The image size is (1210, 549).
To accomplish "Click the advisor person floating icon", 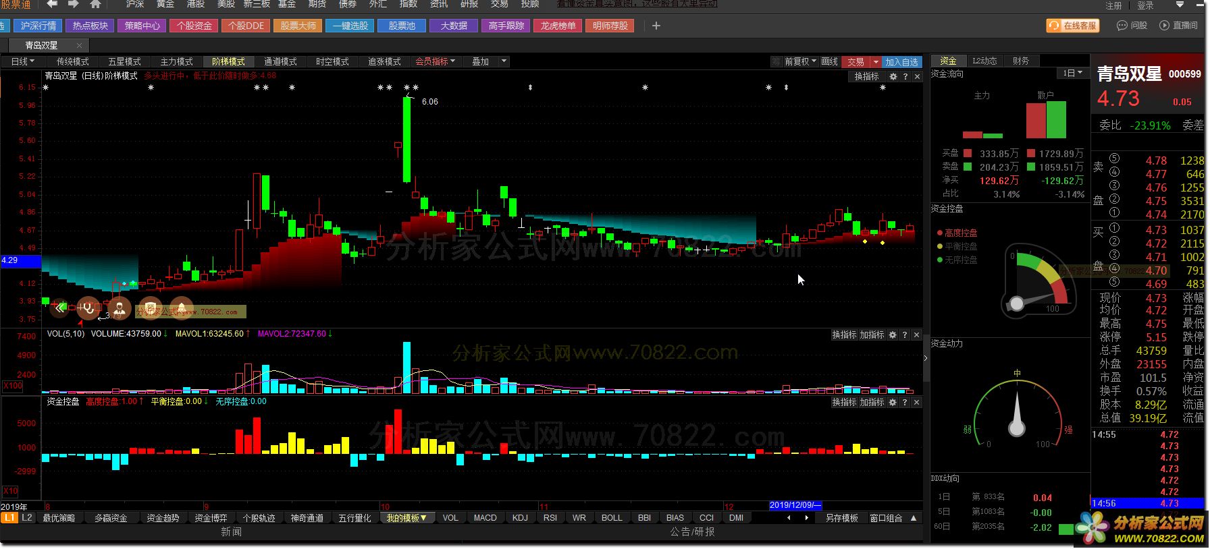I will tap(119, 308).
